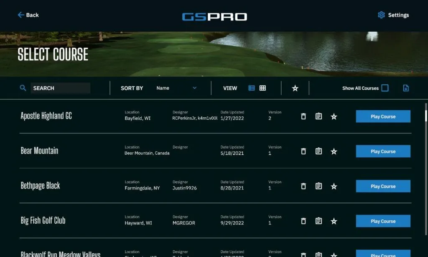
Task: Play Big Fish Golf Club course
Action: [x=383, y=221]
